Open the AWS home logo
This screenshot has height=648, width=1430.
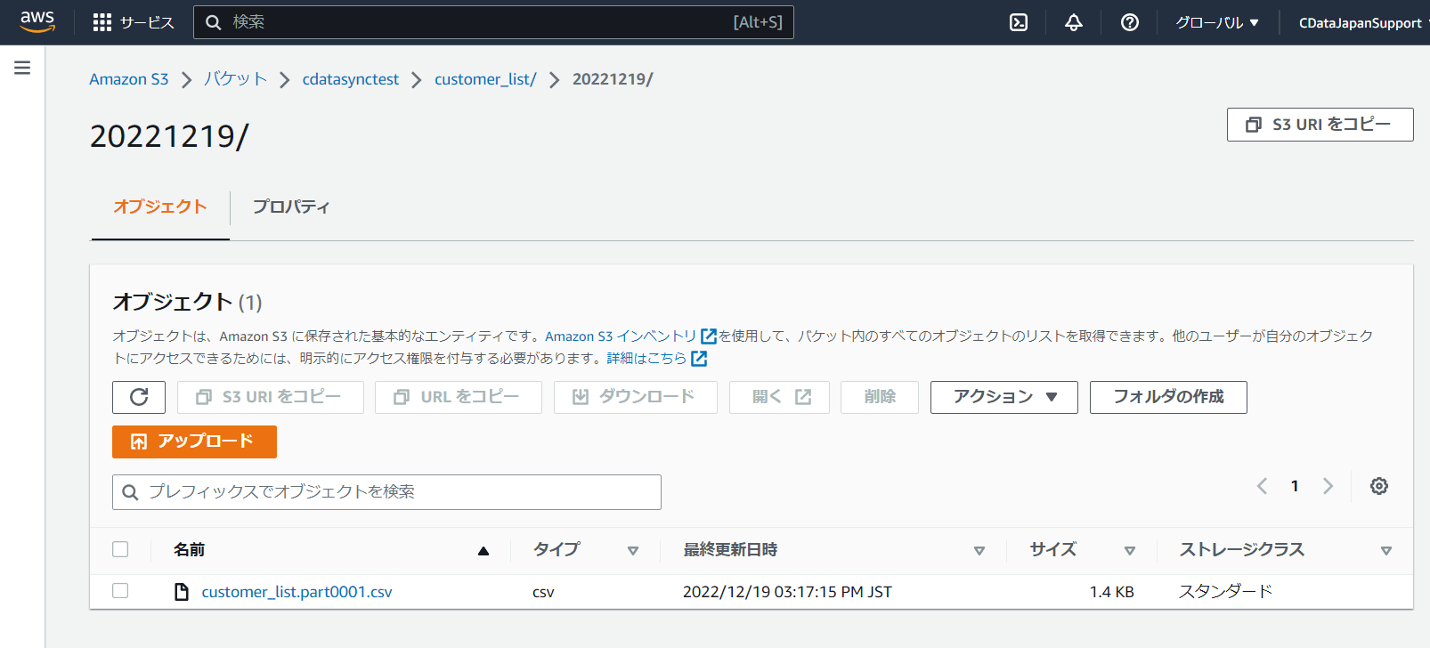[37, 21]
